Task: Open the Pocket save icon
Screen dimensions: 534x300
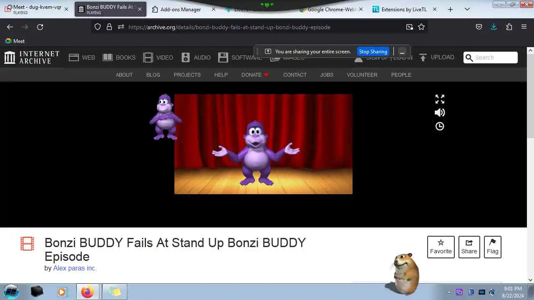Action: pyautogui.click(x=479, y=27)
